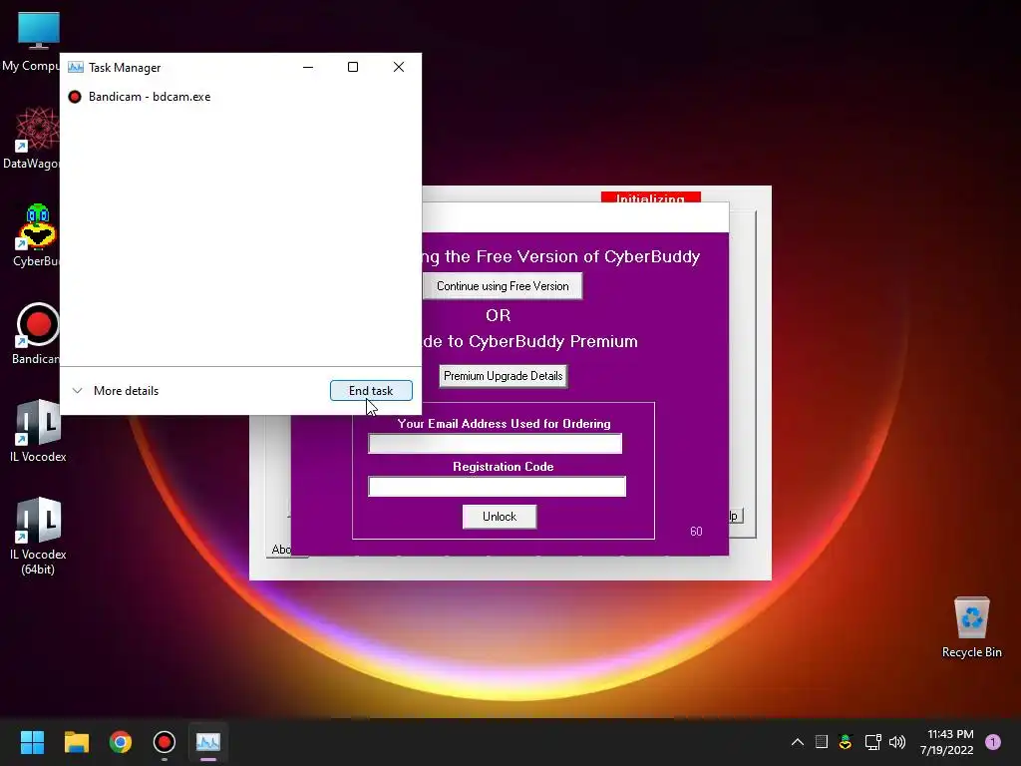The image size is (1021, 766).
Task: Open CyberBuddy desktop shortcut
Action: [x=36, y=235]
